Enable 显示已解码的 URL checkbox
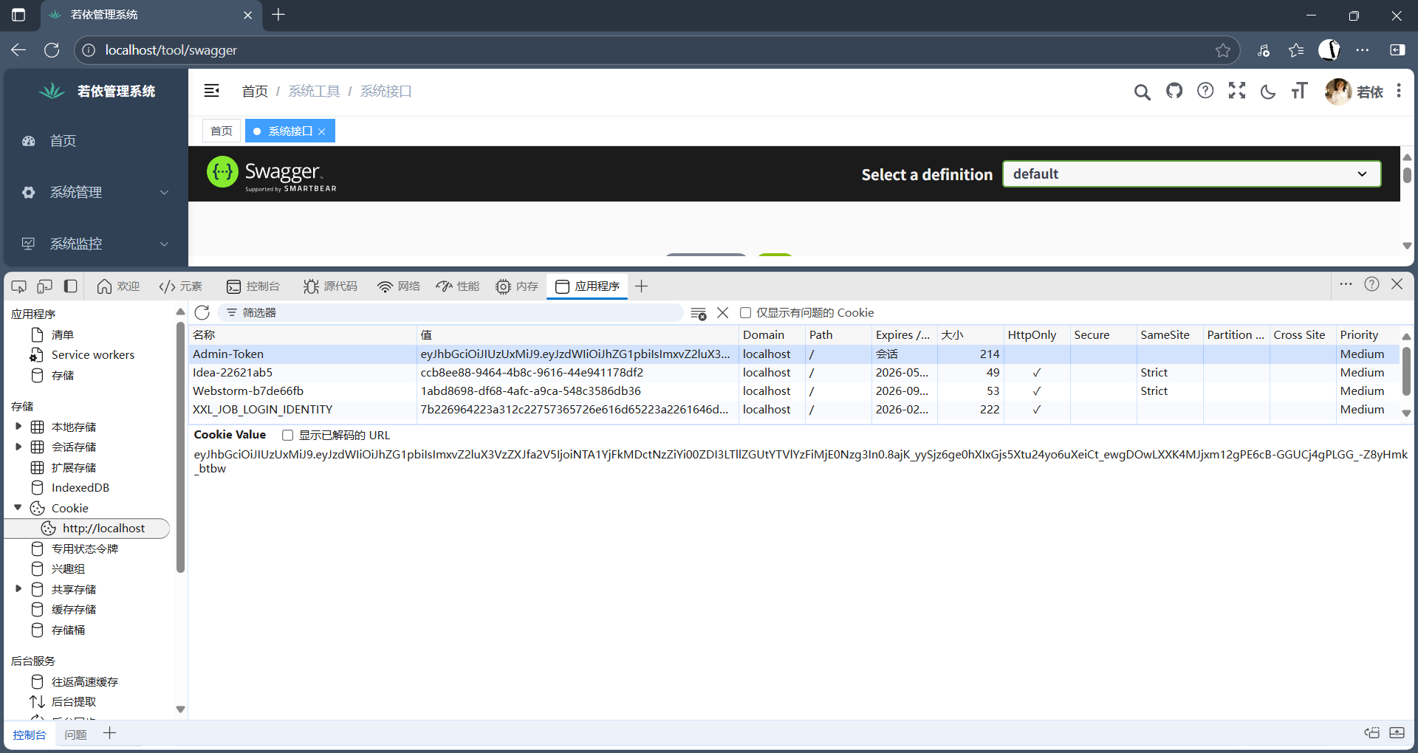 [x=288, y=436]
